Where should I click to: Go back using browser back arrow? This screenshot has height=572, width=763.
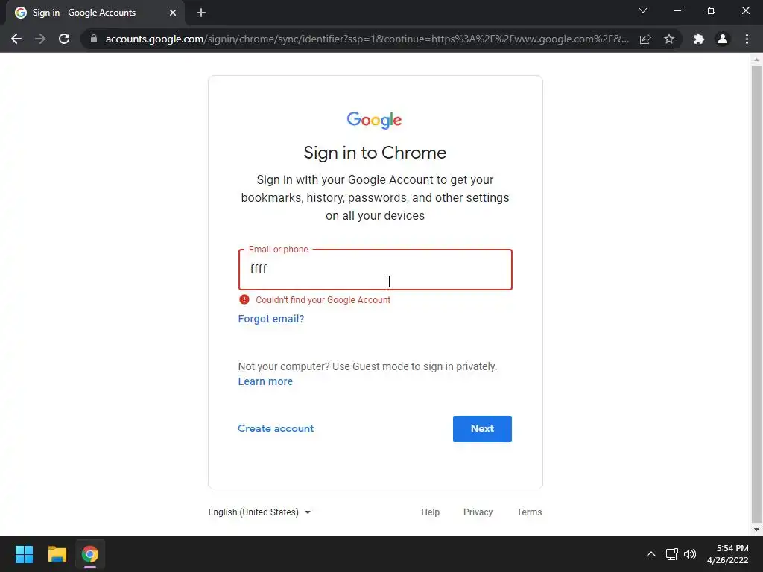[x=16, y=39]
